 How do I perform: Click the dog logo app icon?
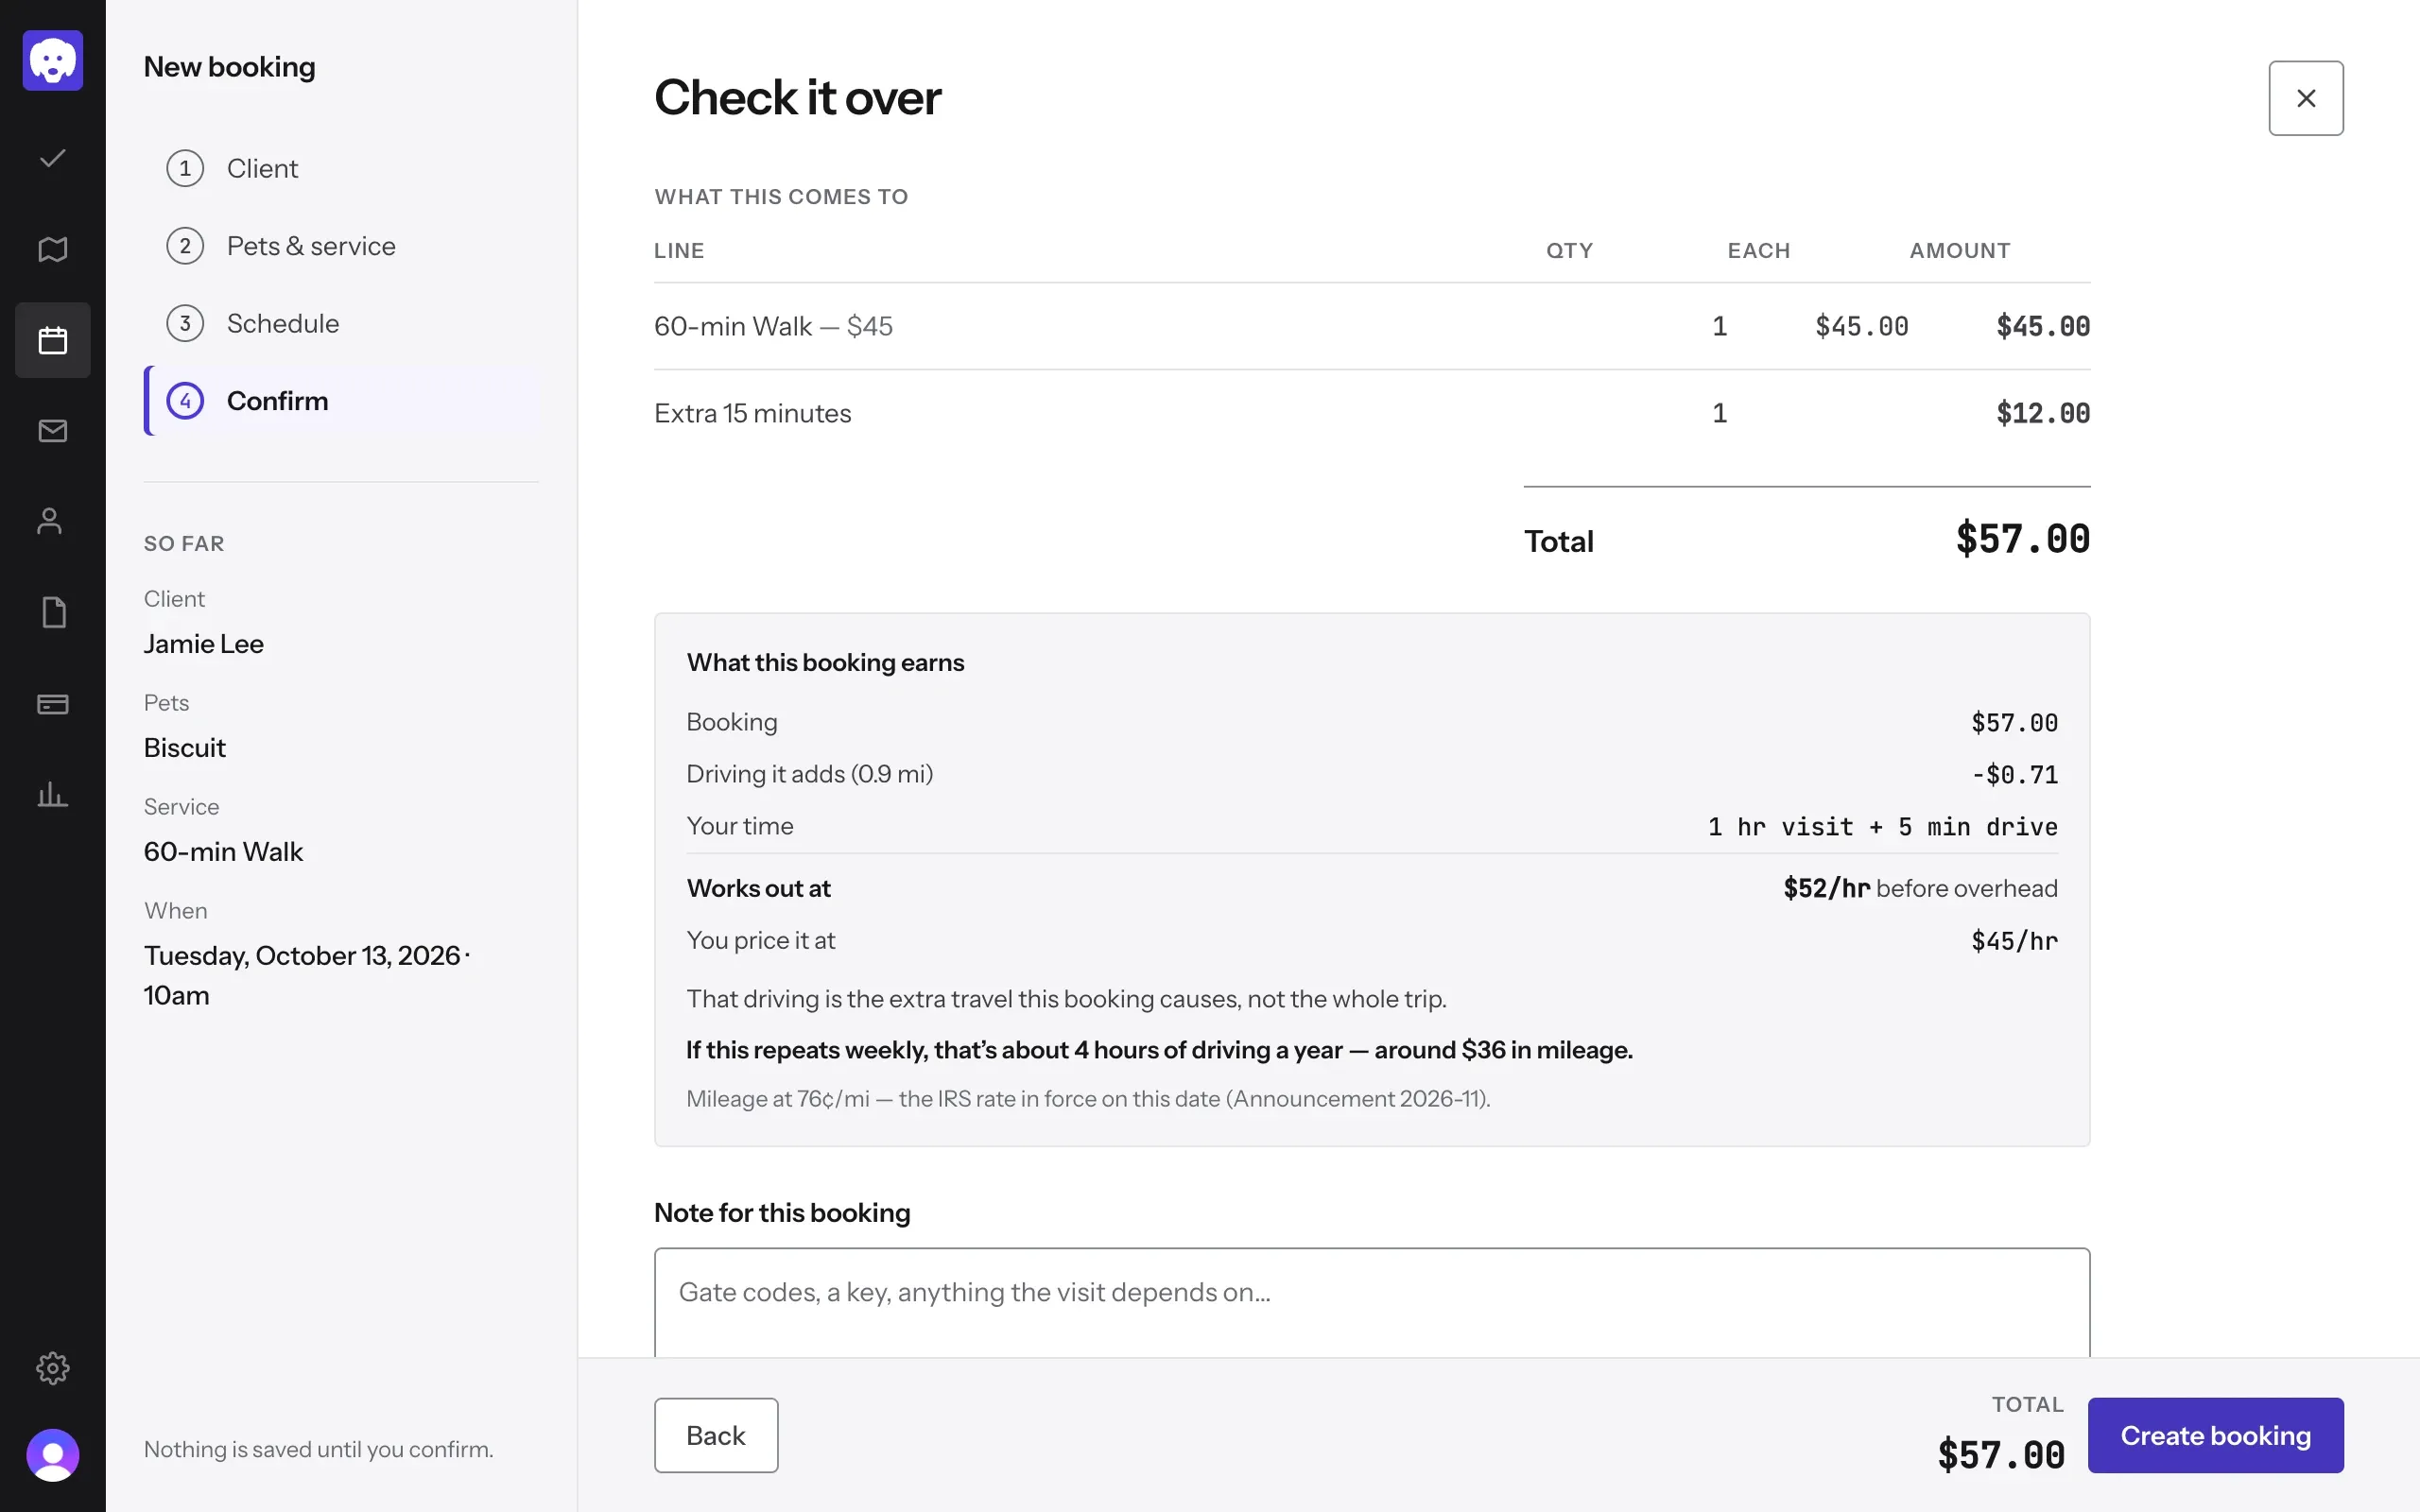[53, 60]
